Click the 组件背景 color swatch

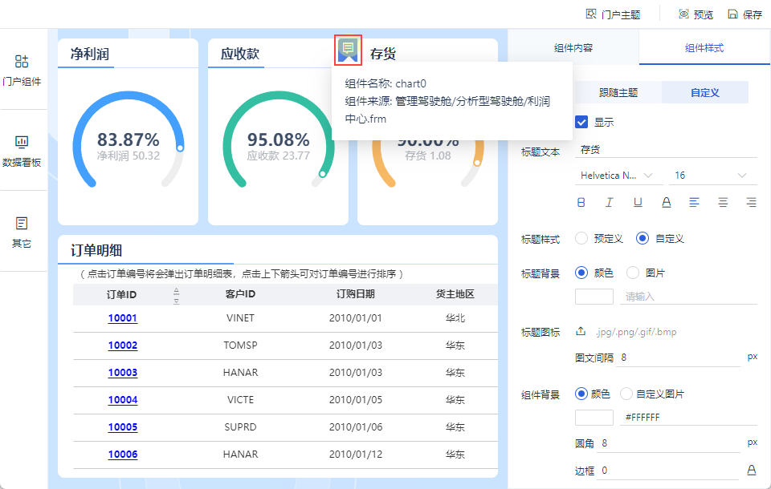point(594,418)
